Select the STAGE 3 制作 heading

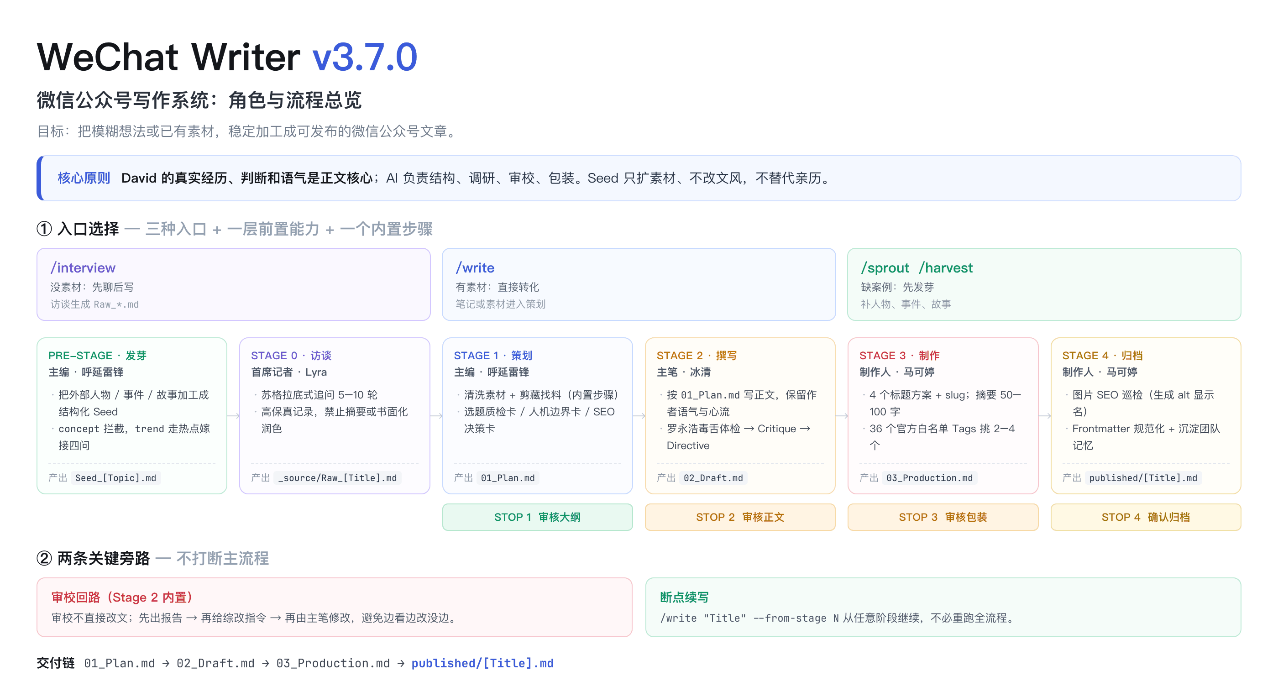tap(899, 355)
